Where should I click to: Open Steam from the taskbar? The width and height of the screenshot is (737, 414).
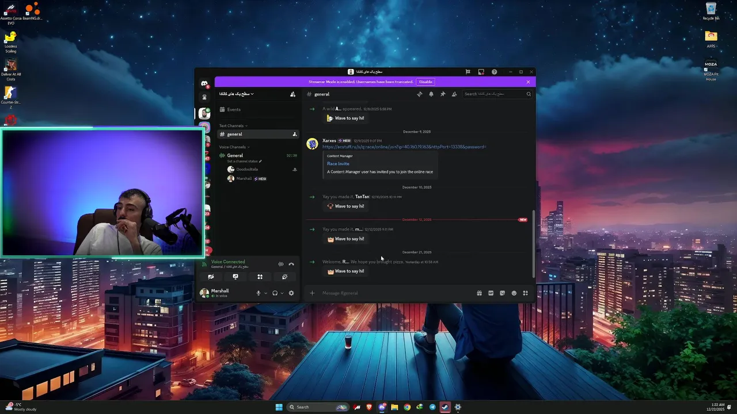445,407
